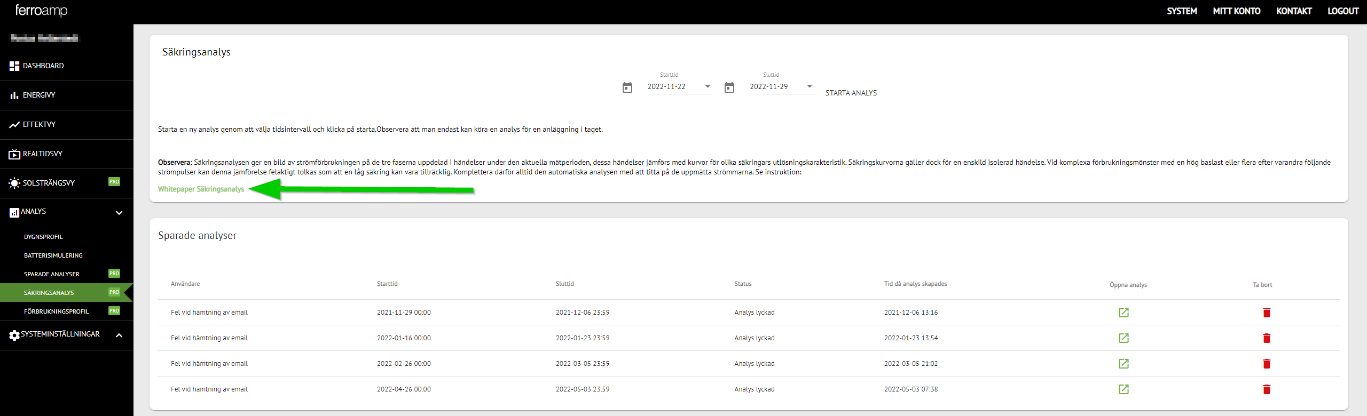Open Starttid date dropdown arrow

click(708, 86)
